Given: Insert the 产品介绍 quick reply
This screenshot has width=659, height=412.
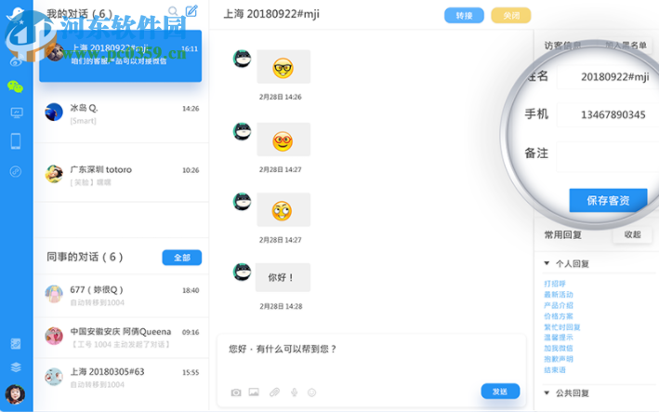Looking at the screenshot, I should (559, 305).
